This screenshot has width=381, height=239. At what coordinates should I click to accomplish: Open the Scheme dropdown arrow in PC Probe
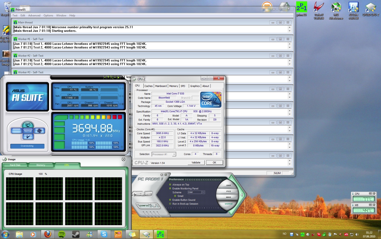(203, 192)
